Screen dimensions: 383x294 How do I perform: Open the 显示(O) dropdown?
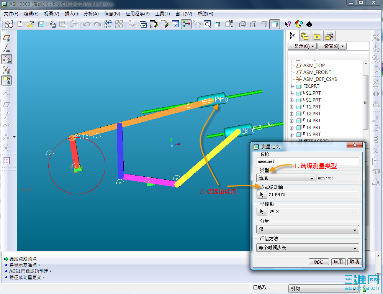click(x=302, y=46)
